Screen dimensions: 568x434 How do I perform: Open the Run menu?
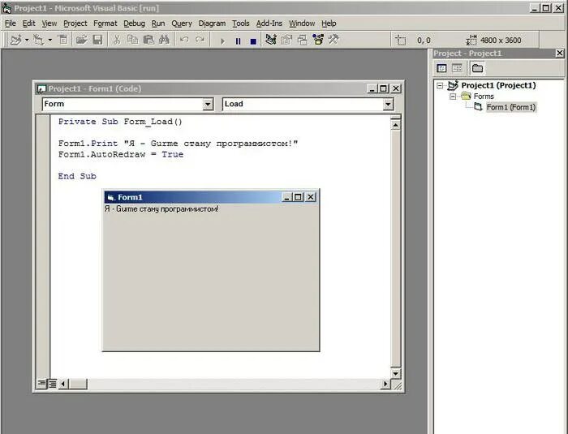click(x=158, y=24)
